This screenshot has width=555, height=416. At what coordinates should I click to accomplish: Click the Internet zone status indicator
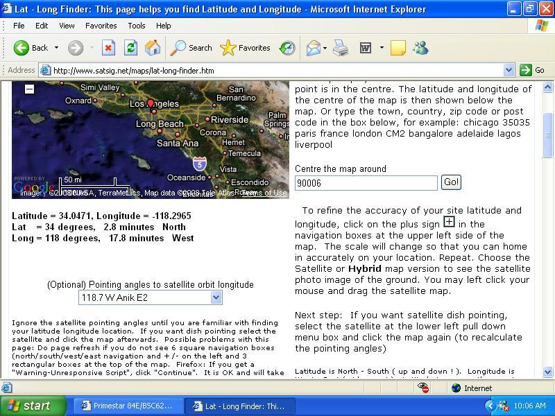click(x=472, y=388)
